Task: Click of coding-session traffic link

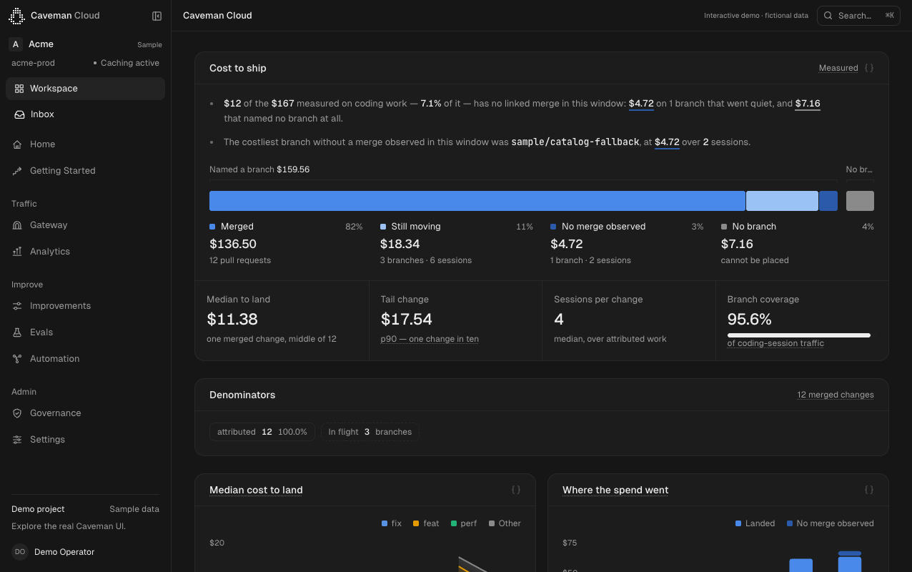Action: pos(775,343)
